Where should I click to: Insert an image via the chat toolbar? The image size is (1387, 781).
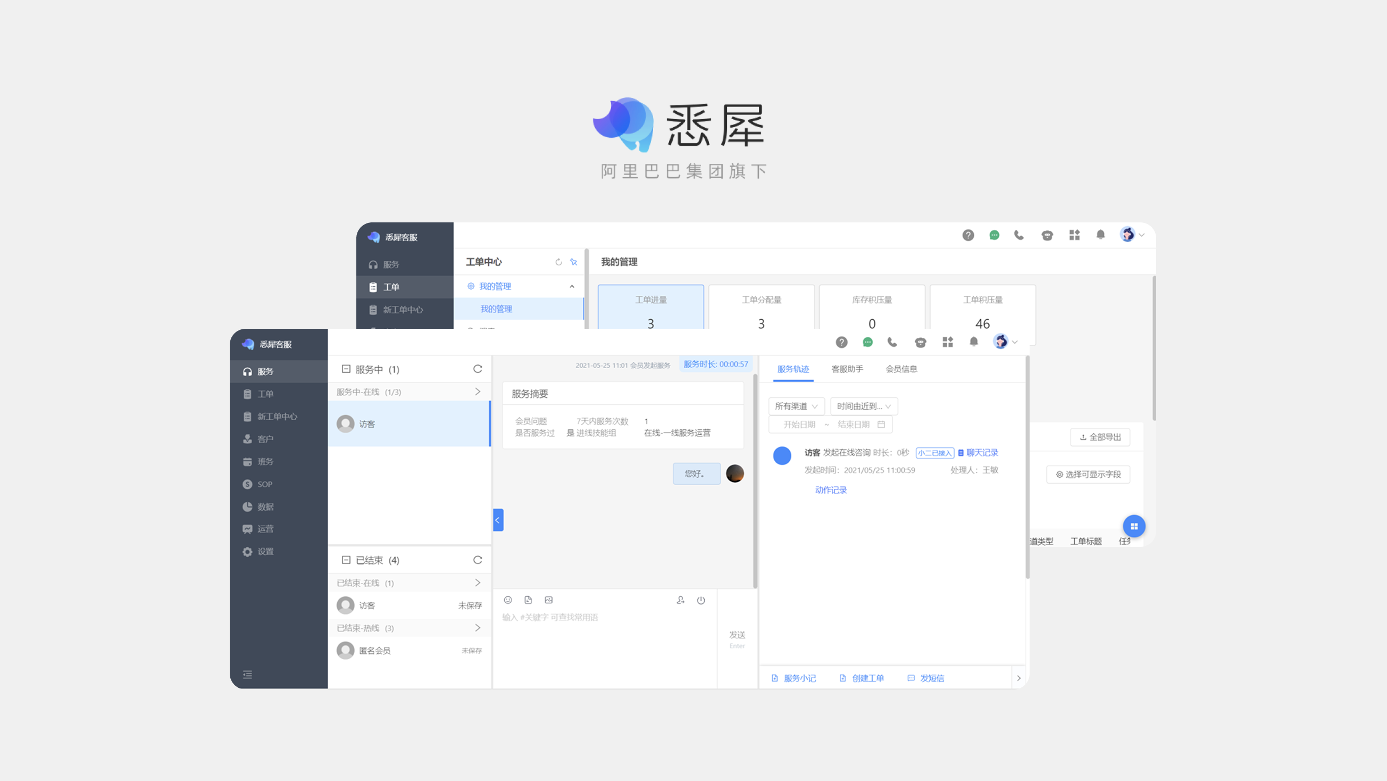coord(549,600)
